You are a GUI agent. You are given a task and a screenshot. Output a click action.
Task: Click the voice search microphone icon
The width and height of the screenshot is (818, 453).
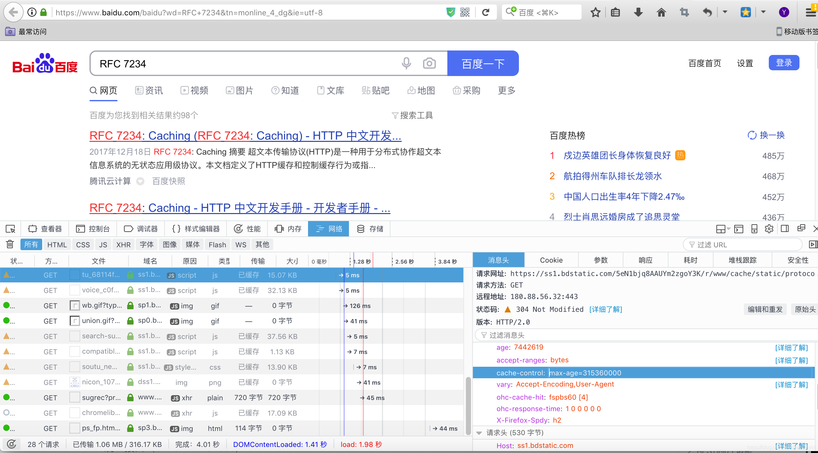[x=406, y=63]
